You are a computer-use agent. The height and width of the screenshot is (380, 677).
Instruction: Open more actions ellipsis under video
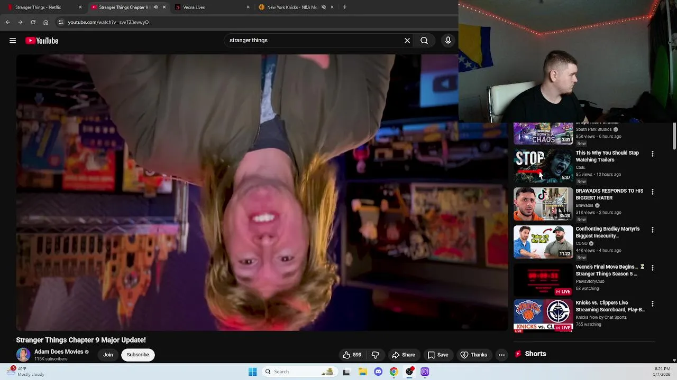501,355
